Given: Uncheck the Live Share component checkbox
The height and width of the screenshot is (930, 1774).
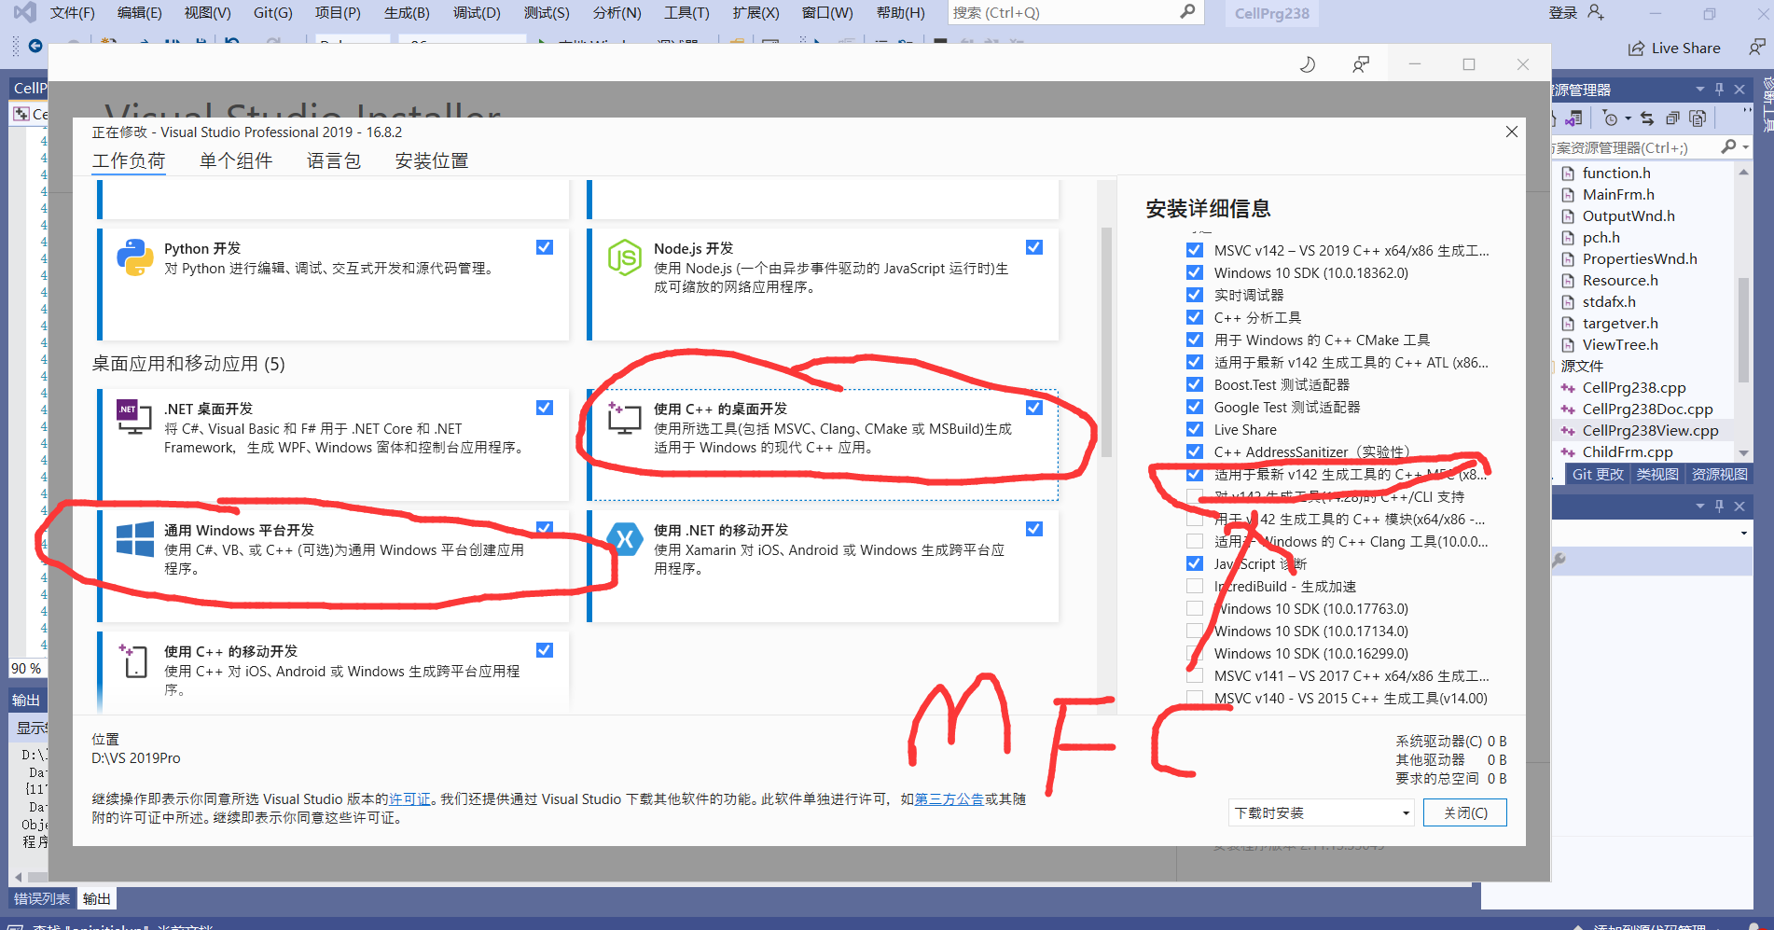Looking at the screenshot, I should click(x=1194, y=429).
